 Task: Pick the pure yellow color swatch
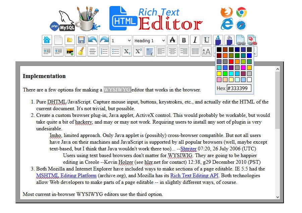click(x=219, y=74)
